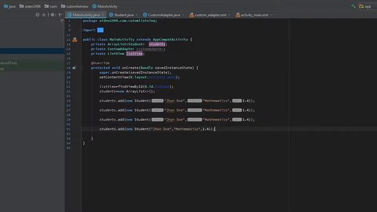
Task: Click the CustomAdapter.java tab class icon
Action: [x=145, y=15]
